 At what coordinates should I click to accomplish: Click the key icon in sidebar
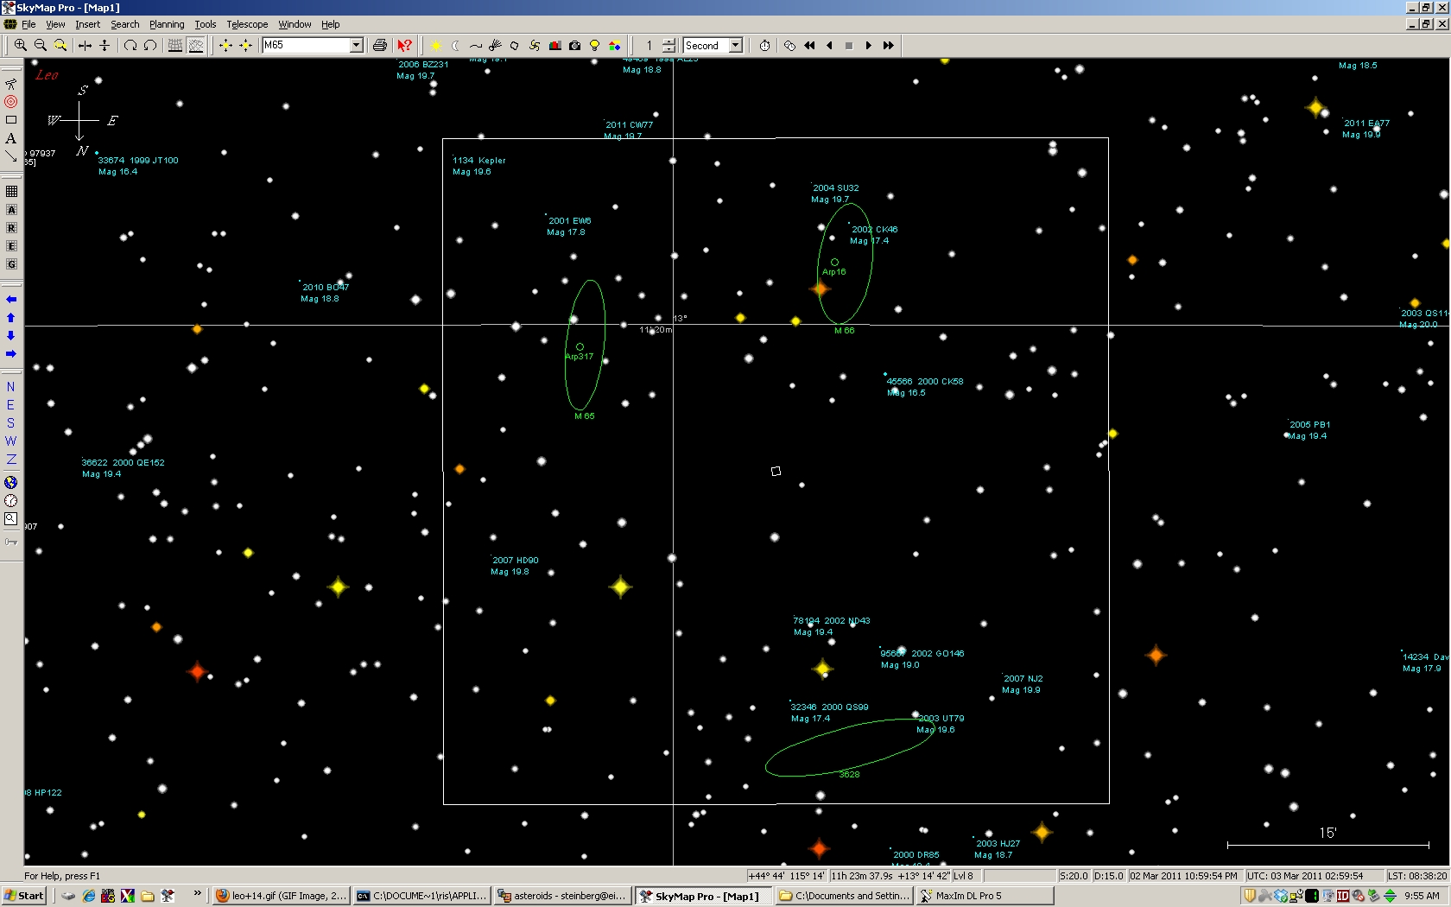11,542
